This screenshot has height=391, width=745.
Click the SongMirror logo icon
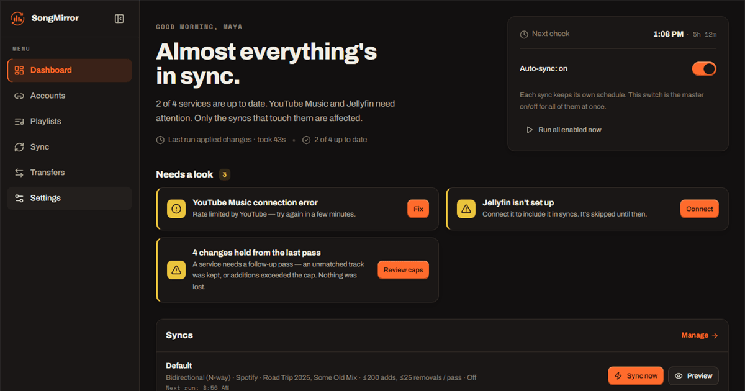click(x=17, y=19)
